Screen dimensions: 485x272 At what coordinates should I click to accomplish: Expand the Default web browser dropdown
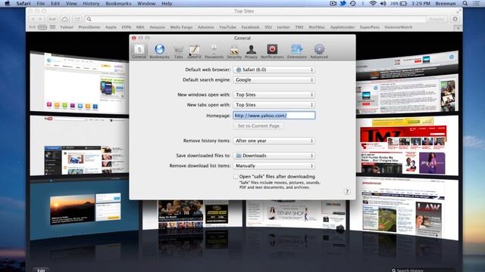click(274, 70)
